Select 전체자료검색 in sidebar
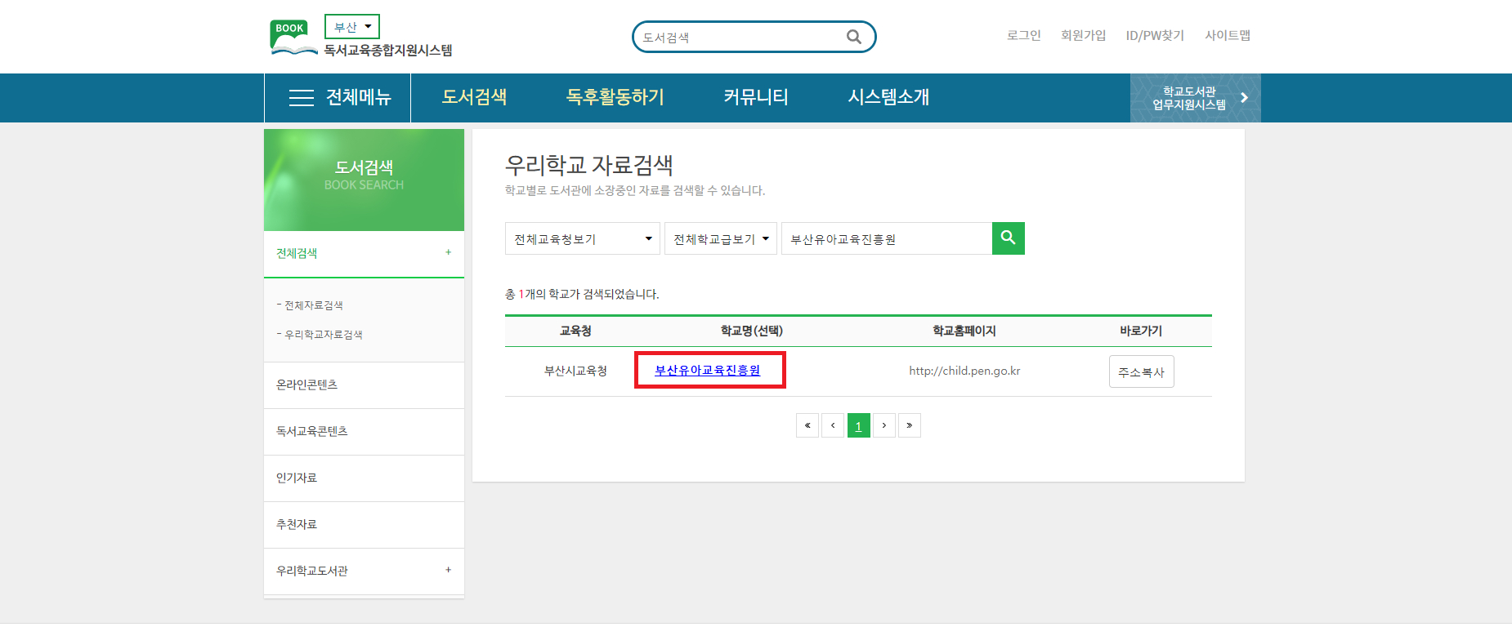This screenshot has height=627, width=1512. click(314, 305)
